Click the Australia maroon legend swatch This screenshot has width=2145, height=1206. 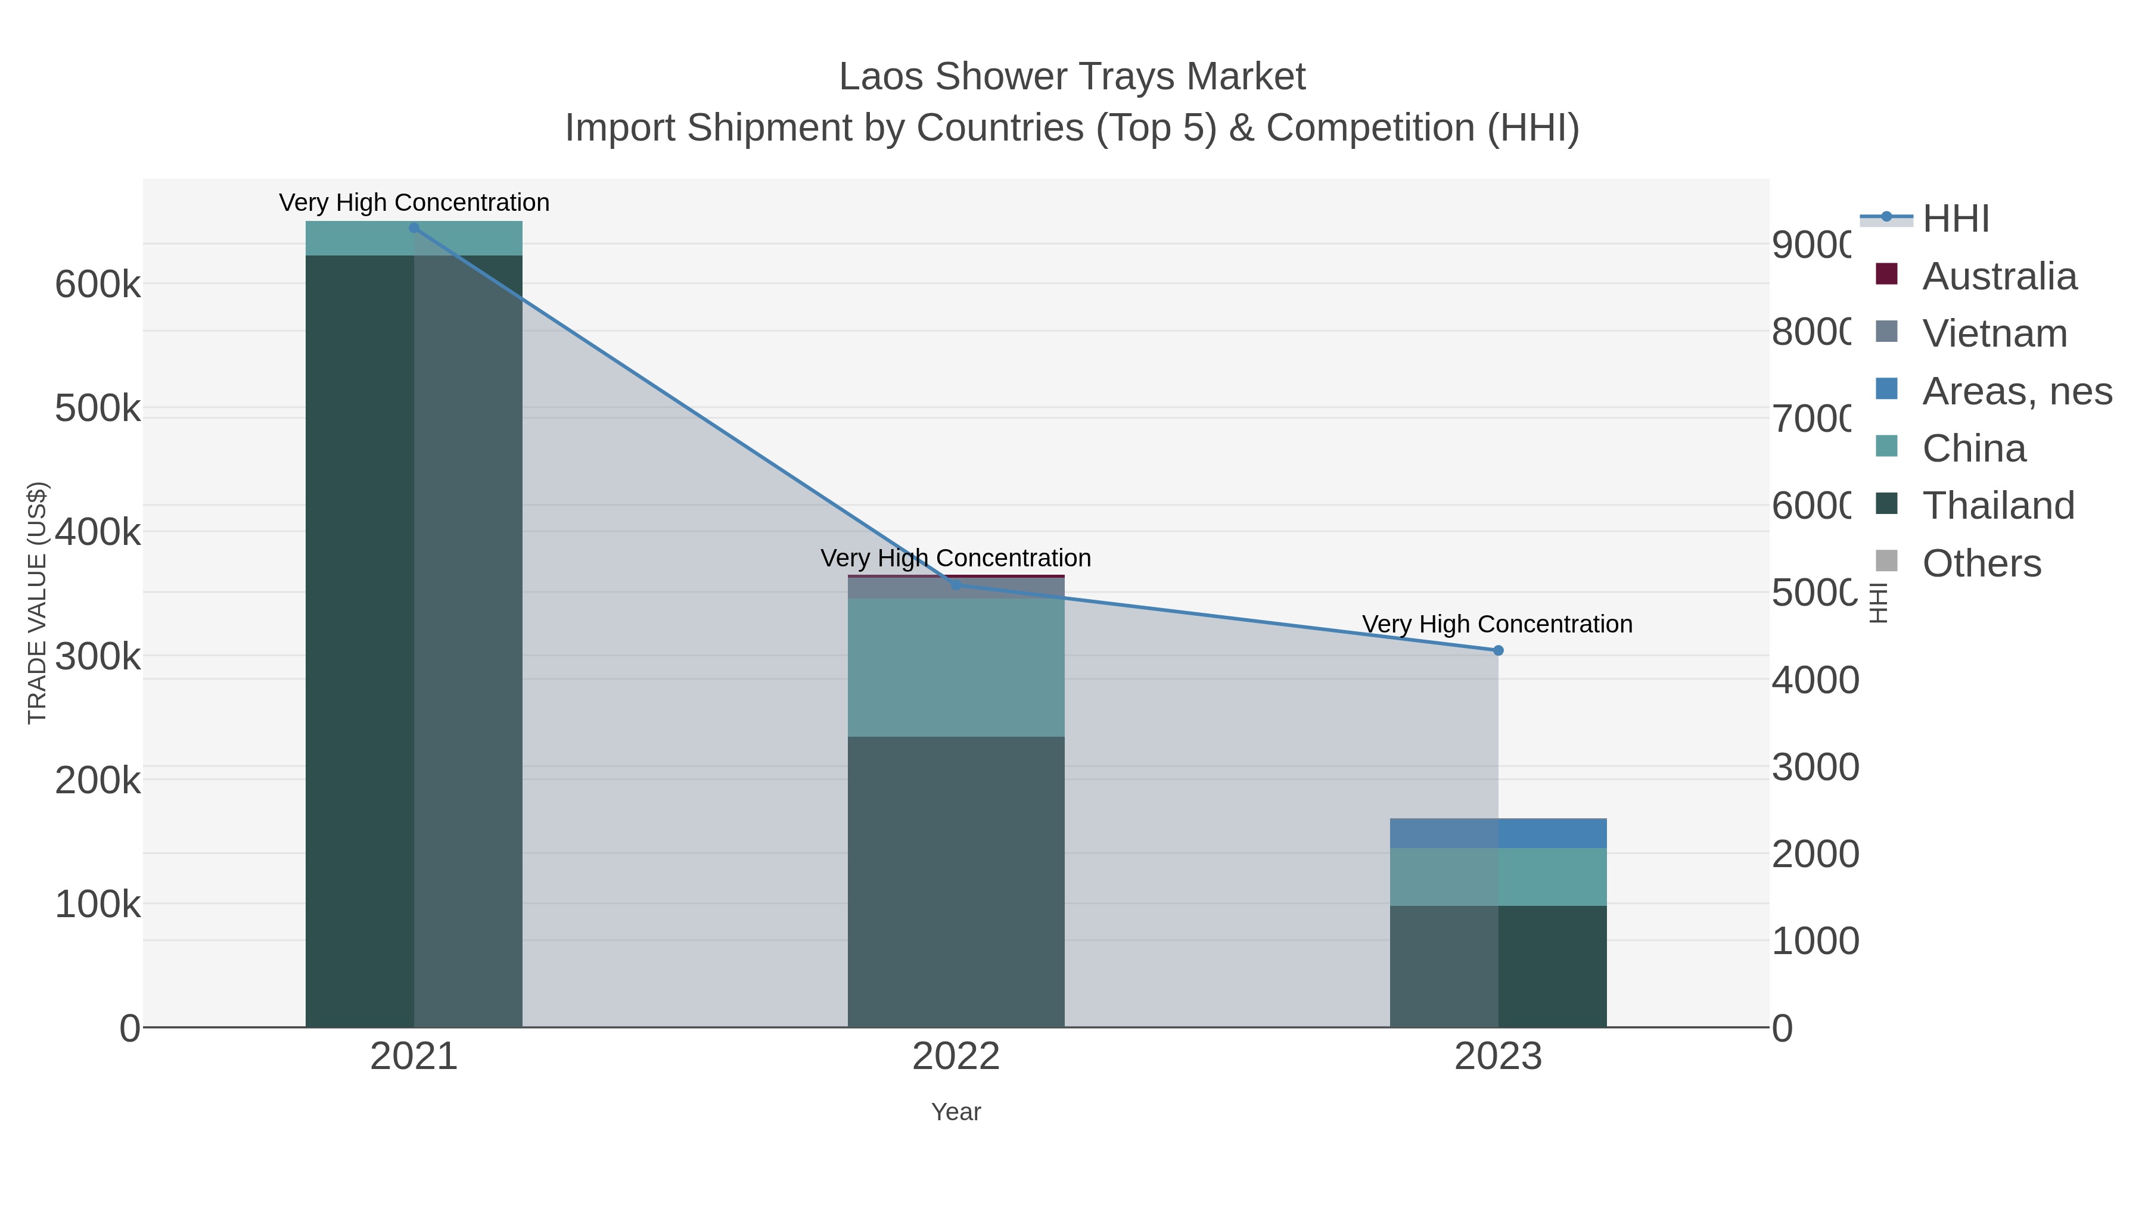[x=1886, y=274]
